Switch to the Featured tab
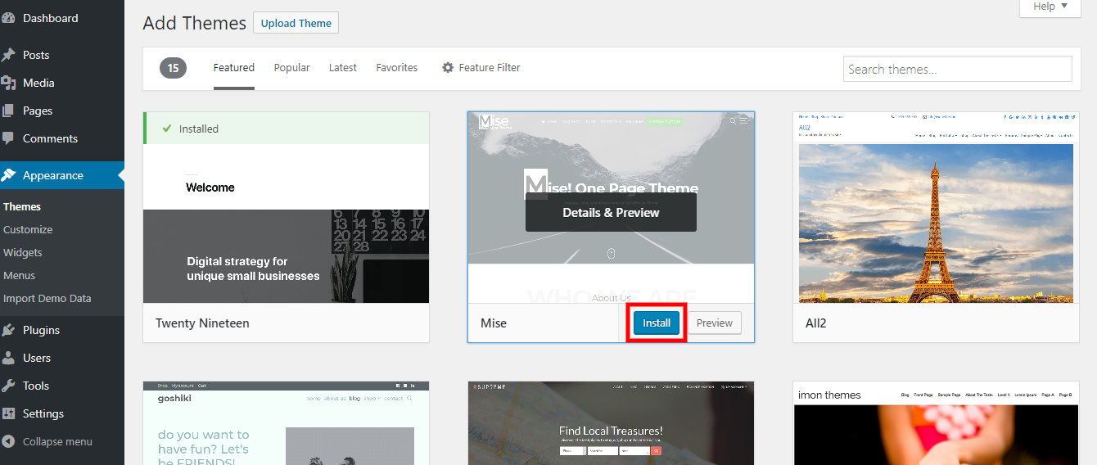The image size is (1097, 465). tap(234, 68)
